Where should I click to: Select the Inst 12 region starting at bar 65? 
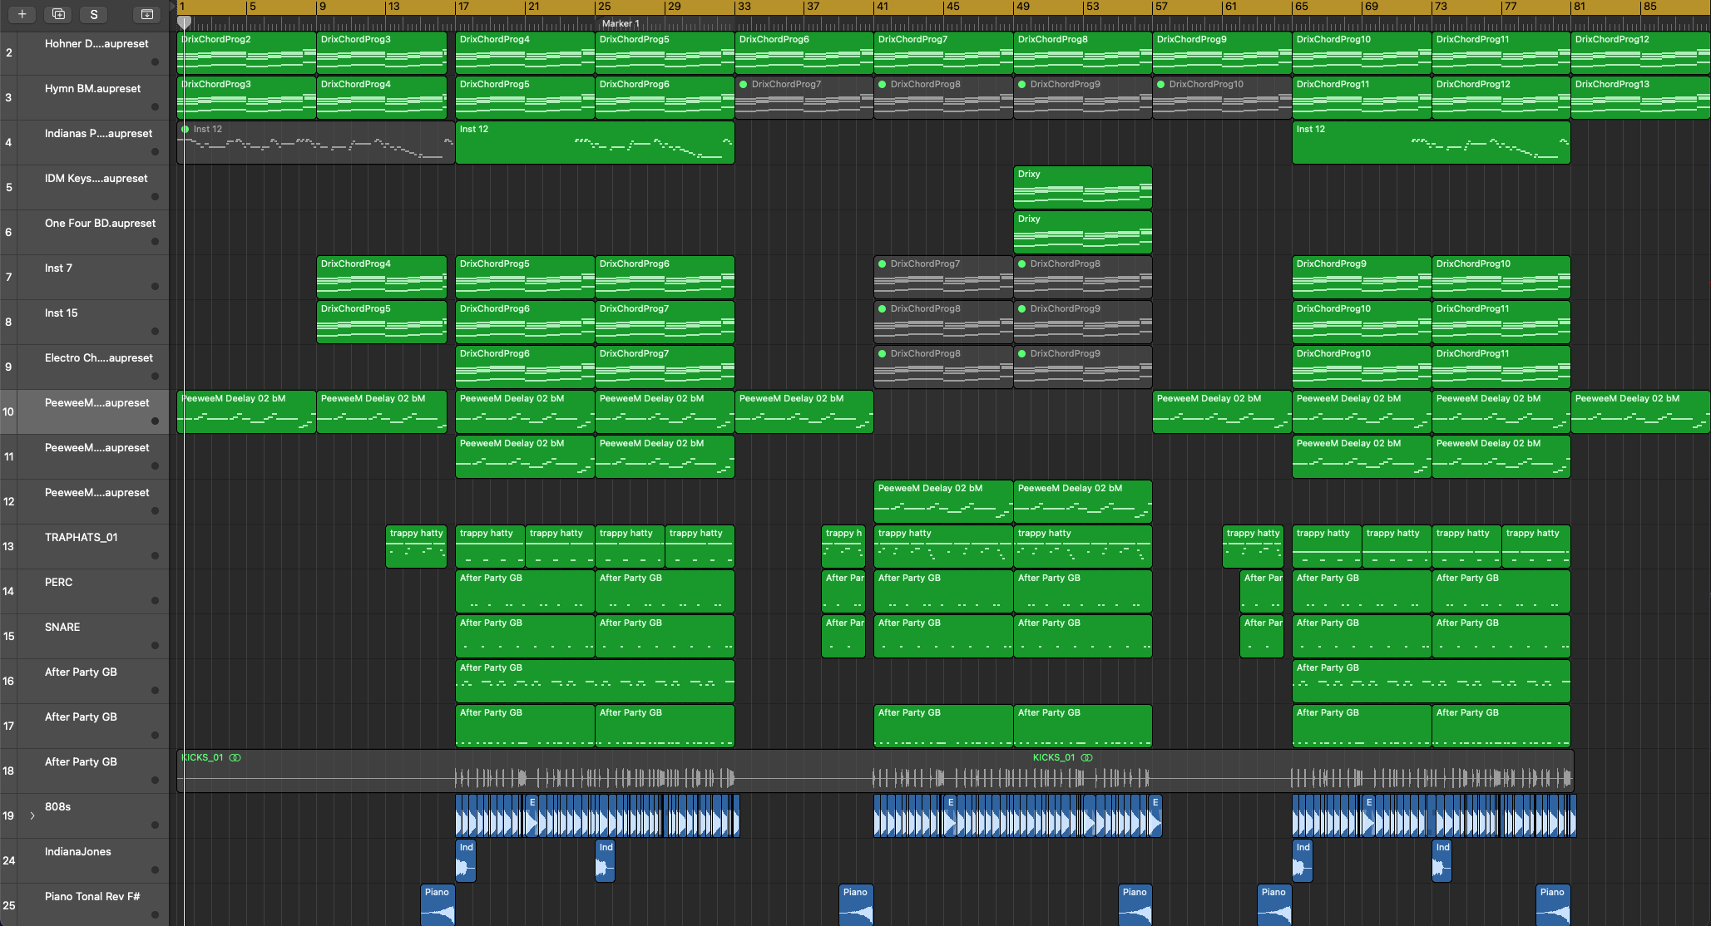(x=1432, y=143)
